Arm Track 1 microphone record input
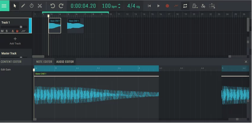Image resolution: width=252 pixels, height=127 pixels. (13, 31)
